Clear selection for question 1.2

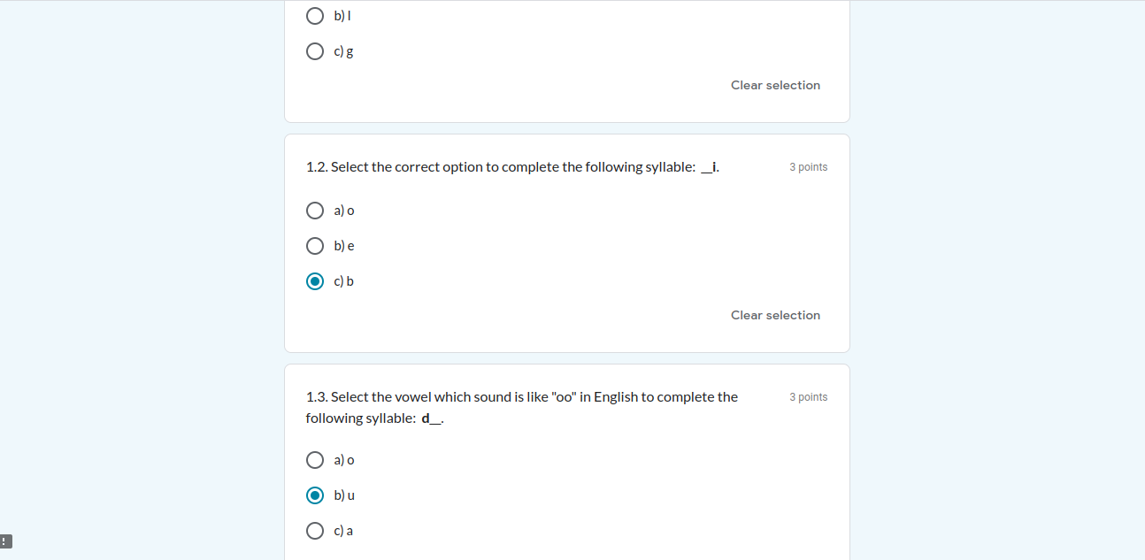coord(775,315)
